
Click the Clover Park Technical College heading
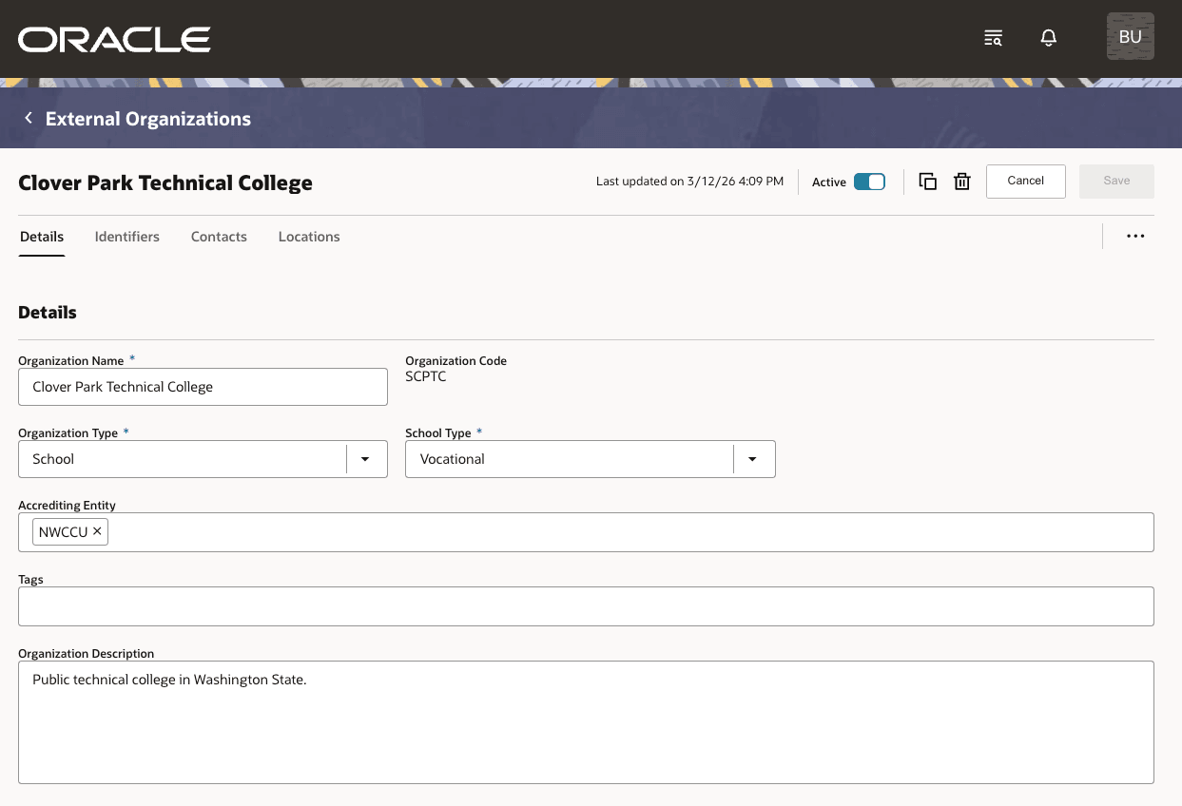(165, 182)
